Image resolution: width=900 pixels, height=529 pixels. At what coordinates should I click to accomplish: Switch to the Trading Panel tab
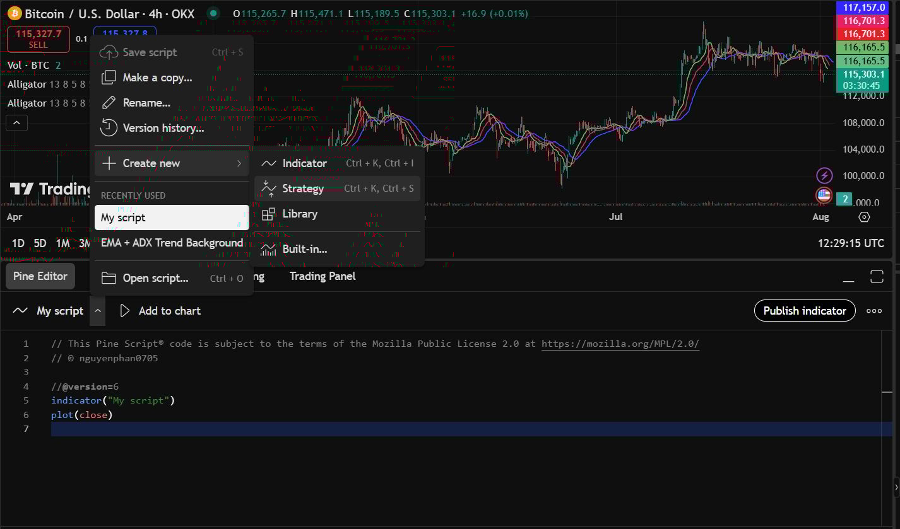click(323, 276)
